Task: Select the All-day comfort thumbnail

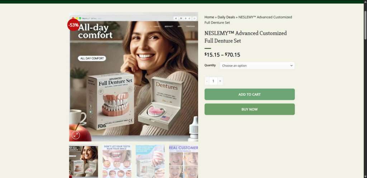Action: tap(84, 161)
